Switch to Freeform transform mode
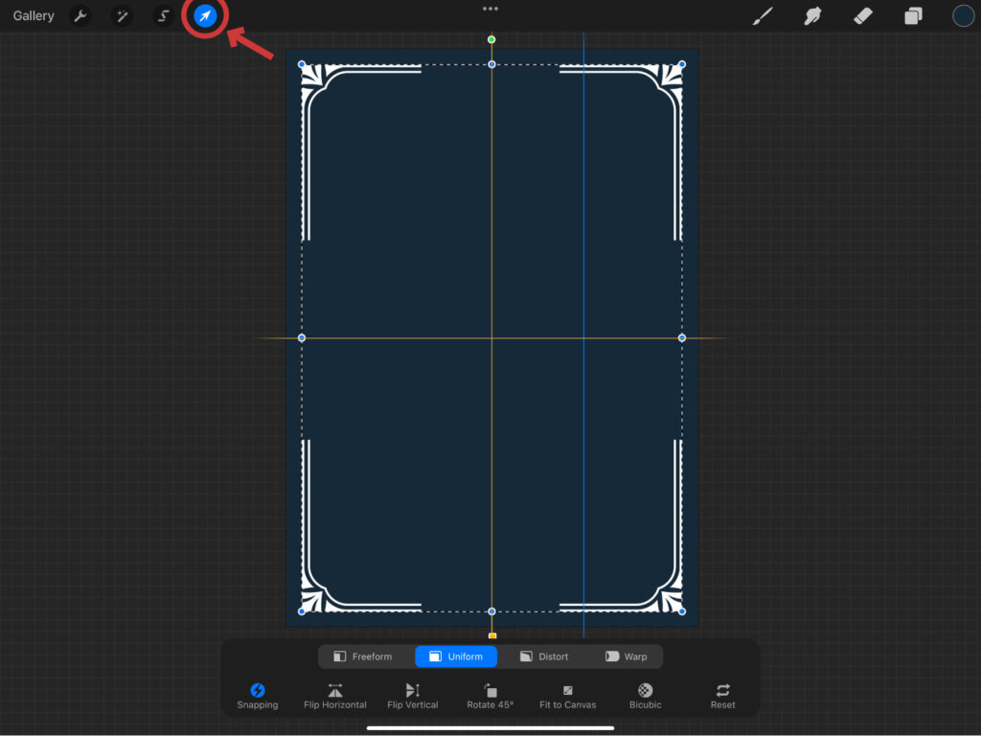 [362, 656]
